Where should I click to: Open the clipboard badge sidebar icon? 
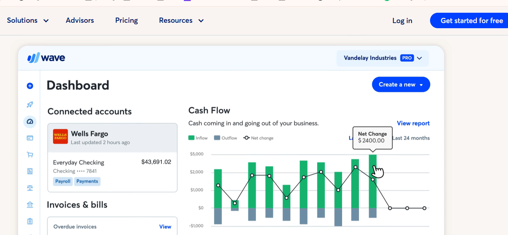click(30, 221)
